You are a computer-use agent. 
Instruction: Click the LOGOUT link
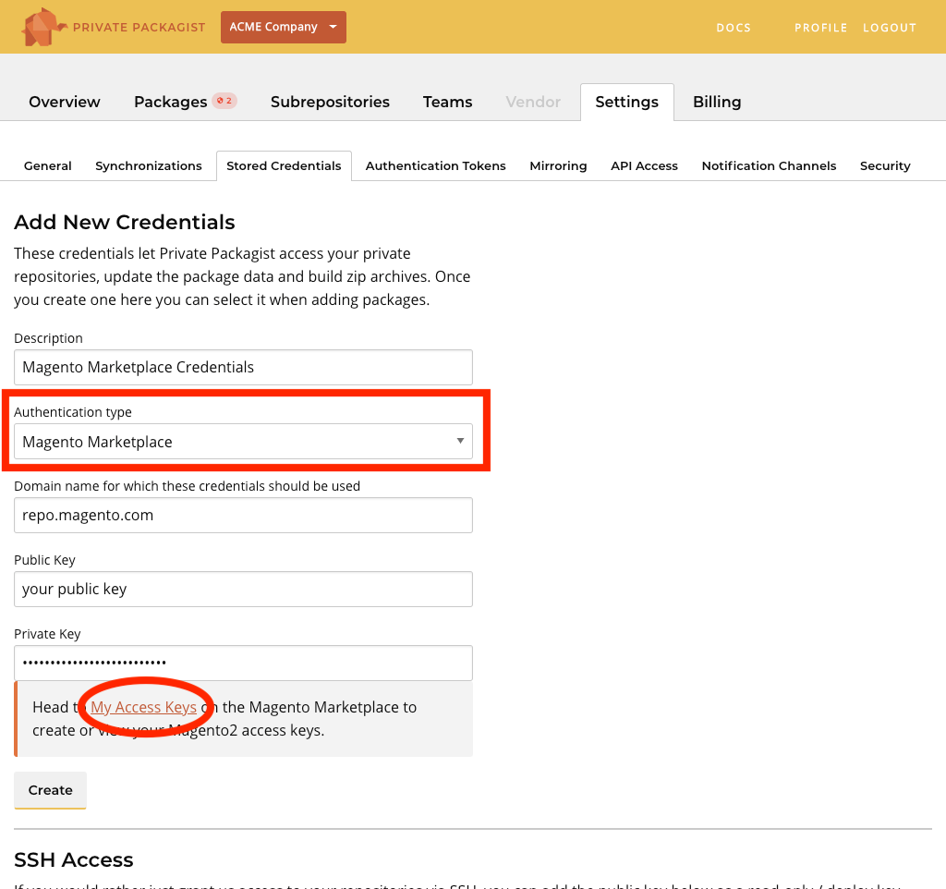point(889,27)
